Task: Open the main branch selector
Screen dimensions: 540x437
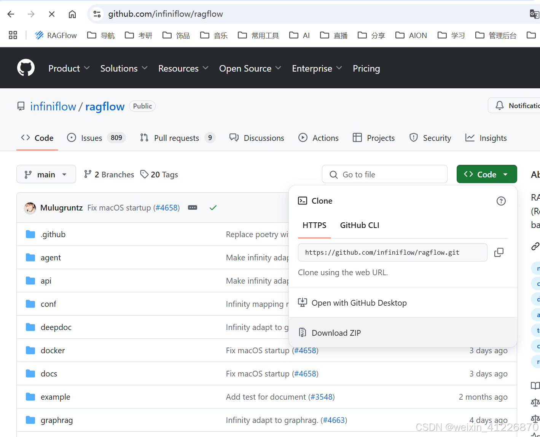Action: (x=46, y=174)
